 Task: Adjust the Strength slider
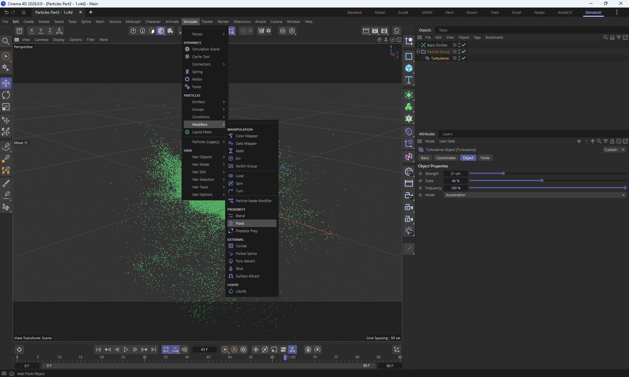coord(503,173)
